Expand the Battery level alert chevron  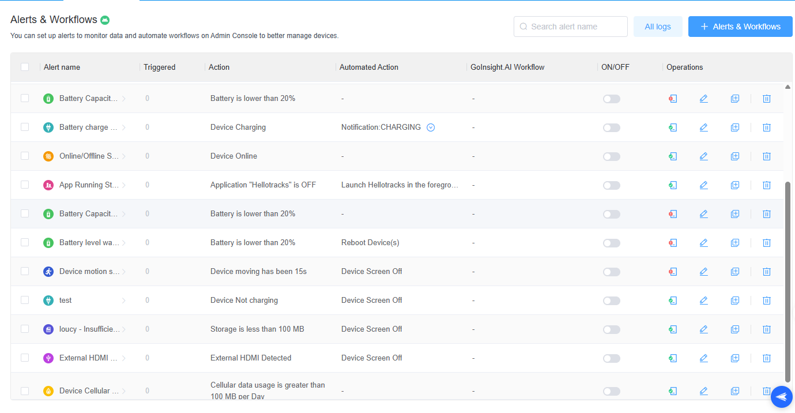tap(123, 243)
